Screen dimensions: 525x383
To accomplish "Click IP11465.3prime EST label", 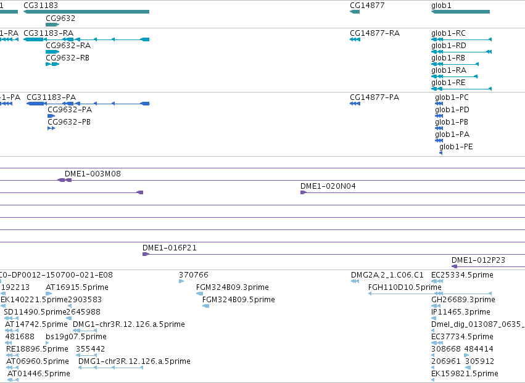I will pos(461,312).
